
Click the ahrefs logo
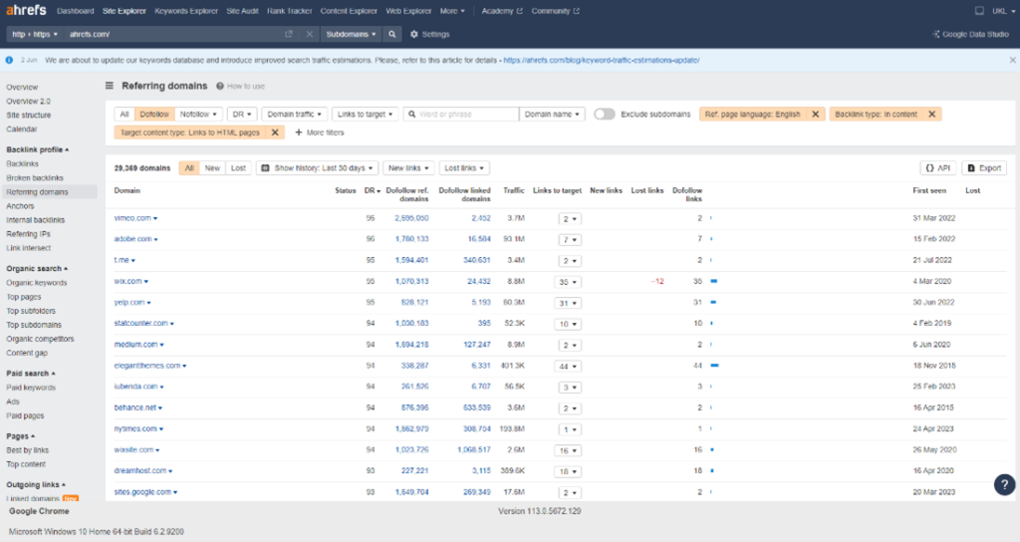(x=26, y=10)
